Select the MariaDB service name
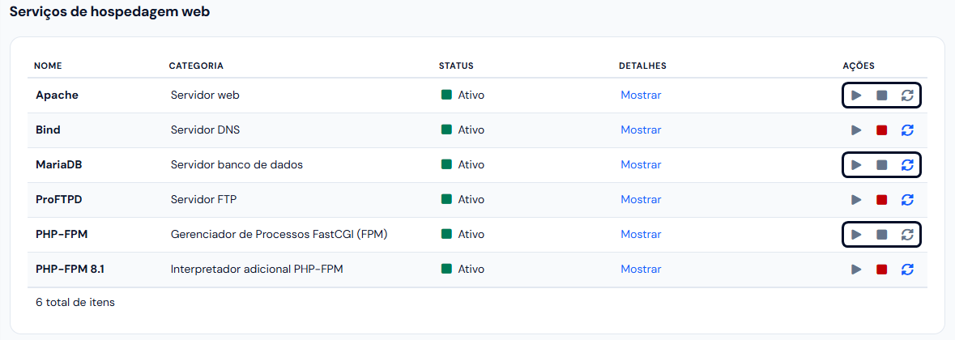 [x=59, y=164]
